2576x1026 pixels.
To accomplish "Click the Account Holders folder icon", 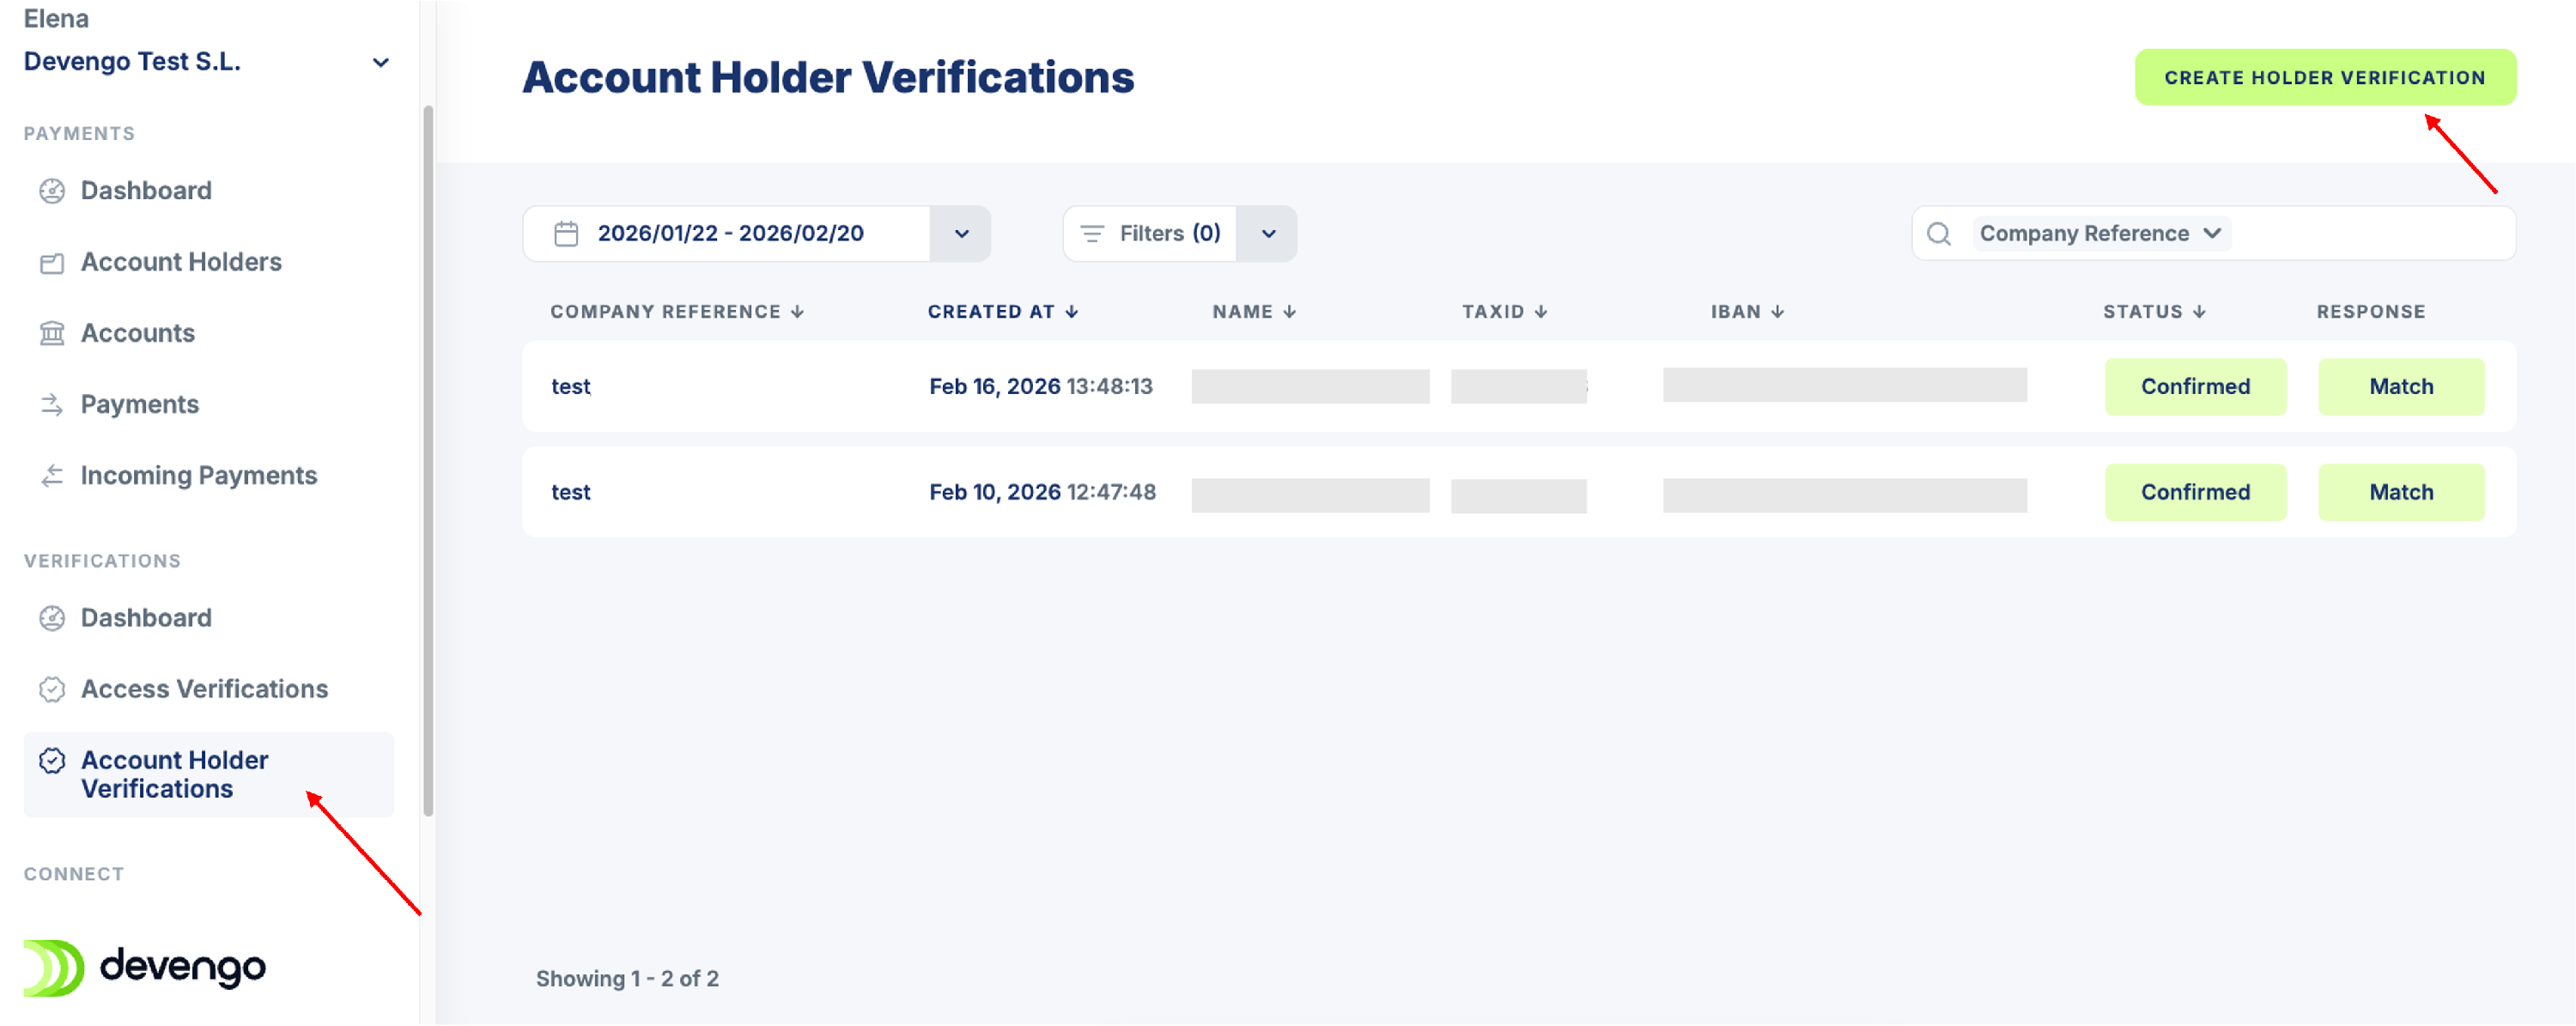I will point(52,263).
